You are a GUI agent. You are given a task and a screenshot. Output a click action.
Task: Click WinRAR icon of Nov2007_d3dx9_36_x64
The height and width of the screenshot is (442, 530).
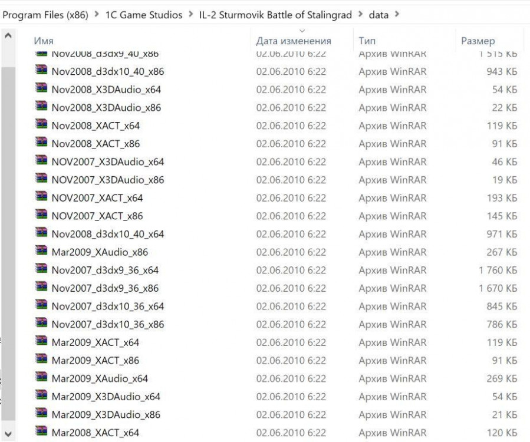point(41,269)
